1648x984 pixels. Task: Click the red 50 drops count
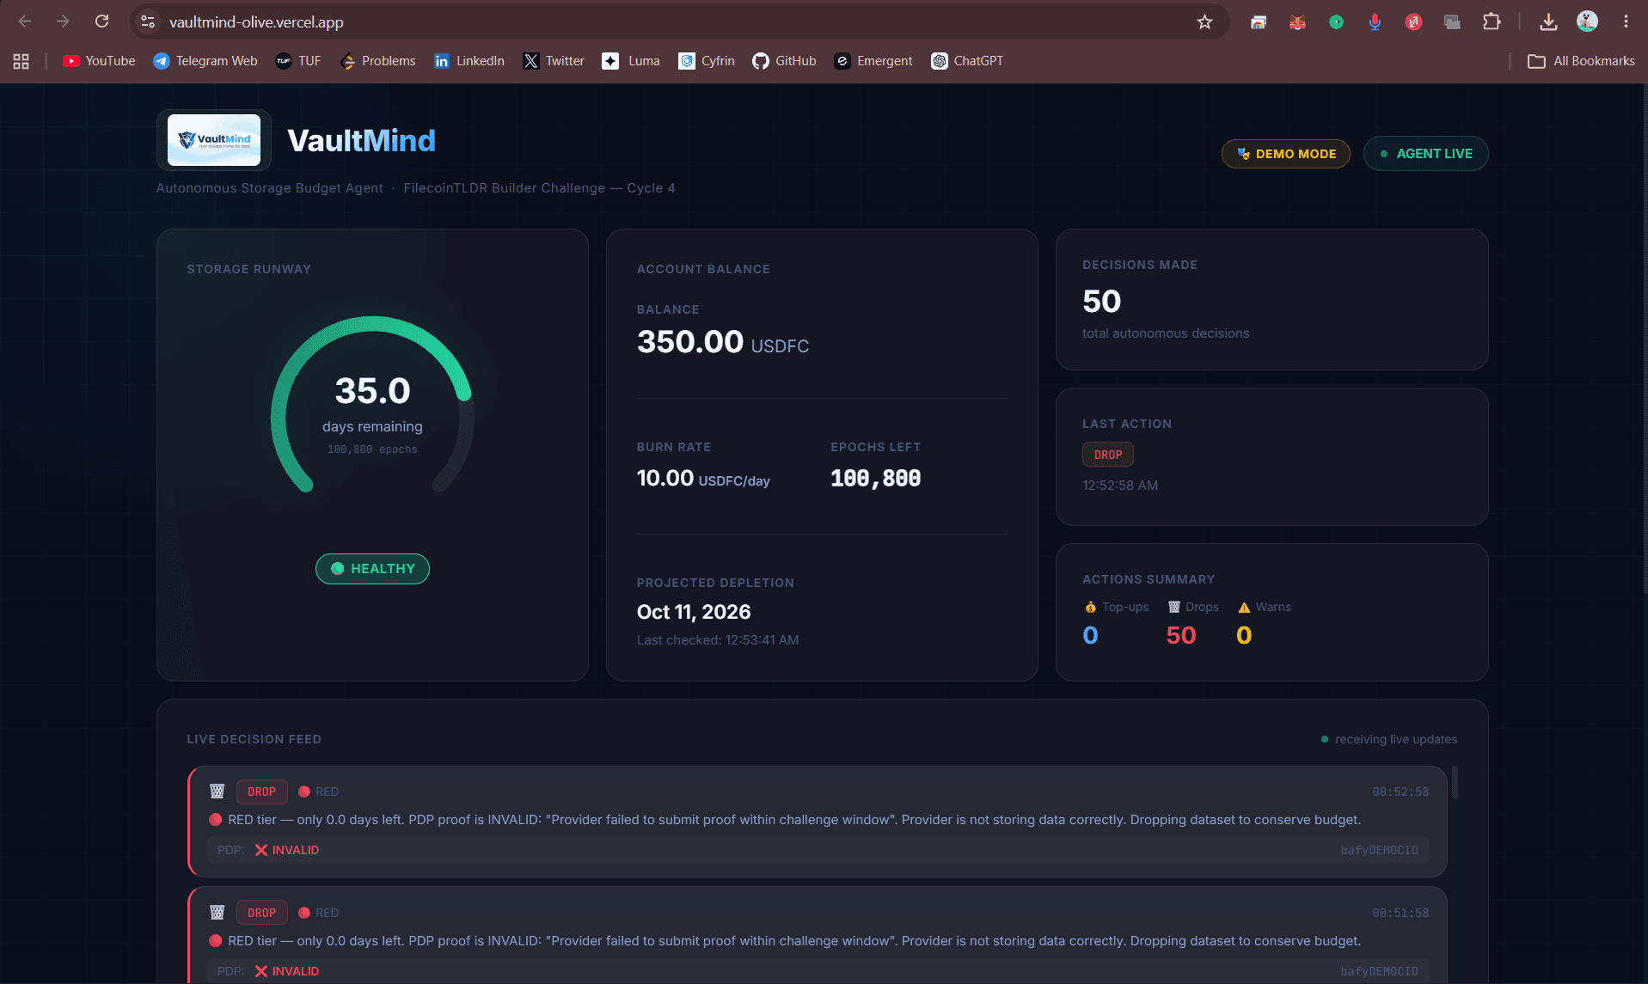click(x=1180, y=635)
